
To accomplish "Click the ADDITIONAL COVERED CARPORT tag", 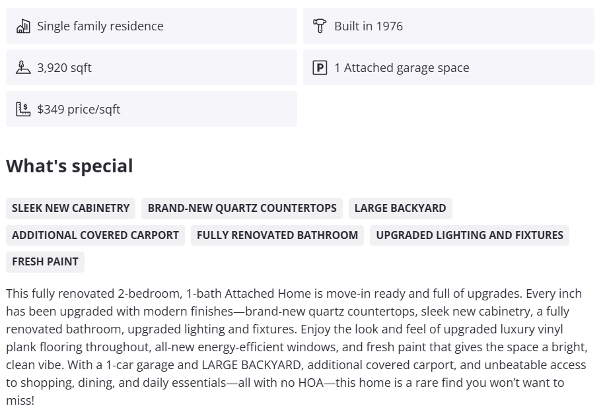I will pyautogui.click(x=95, y=235).
